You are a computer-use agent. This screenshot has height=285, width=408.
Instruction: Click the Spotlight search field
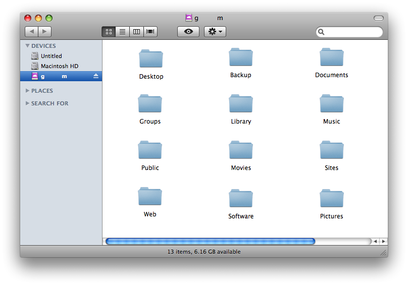(352, 32)
